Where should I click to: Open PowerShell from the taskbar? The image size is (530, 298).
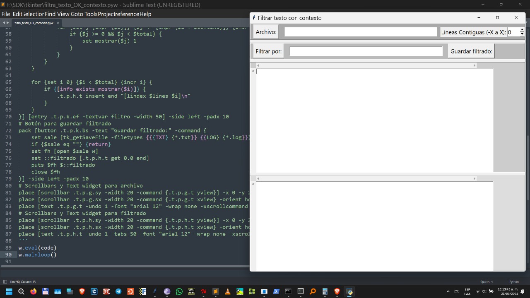click(x=276, y=291)
